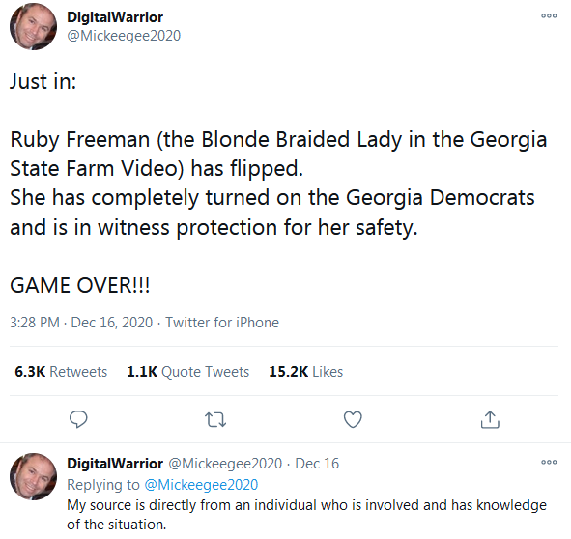Viewport: 571px width, 539px height.
Task: Click the Twitter for iPhone source label
Action: coord(222,323)
